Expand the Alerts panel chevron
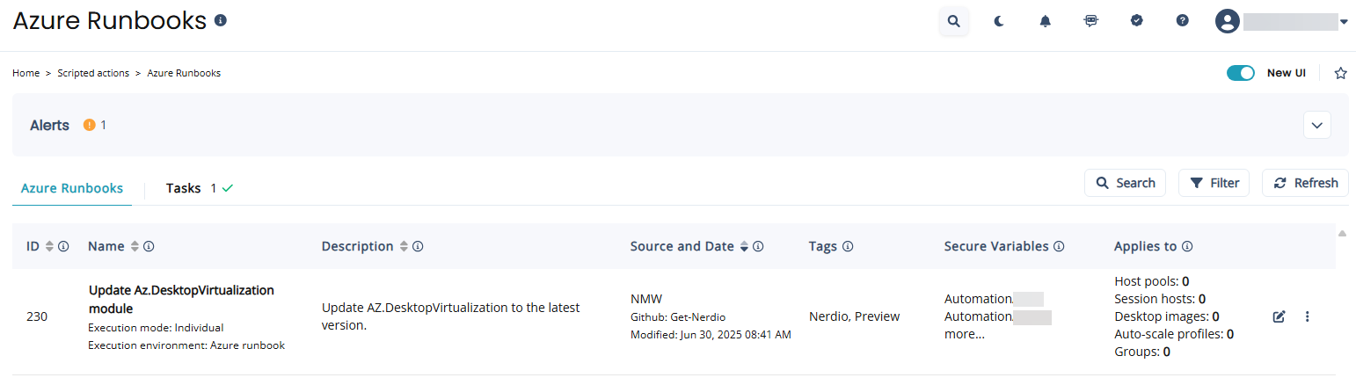 [x=1317, y=125]
